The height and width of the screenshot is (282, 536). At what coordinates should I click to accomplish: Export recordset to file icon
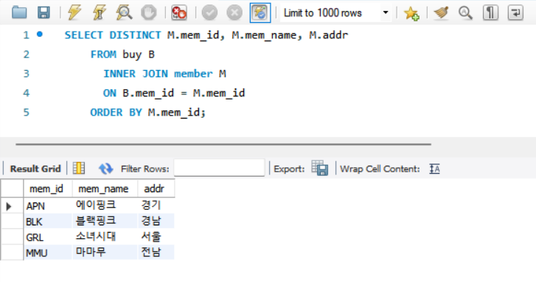click(320, 168)
